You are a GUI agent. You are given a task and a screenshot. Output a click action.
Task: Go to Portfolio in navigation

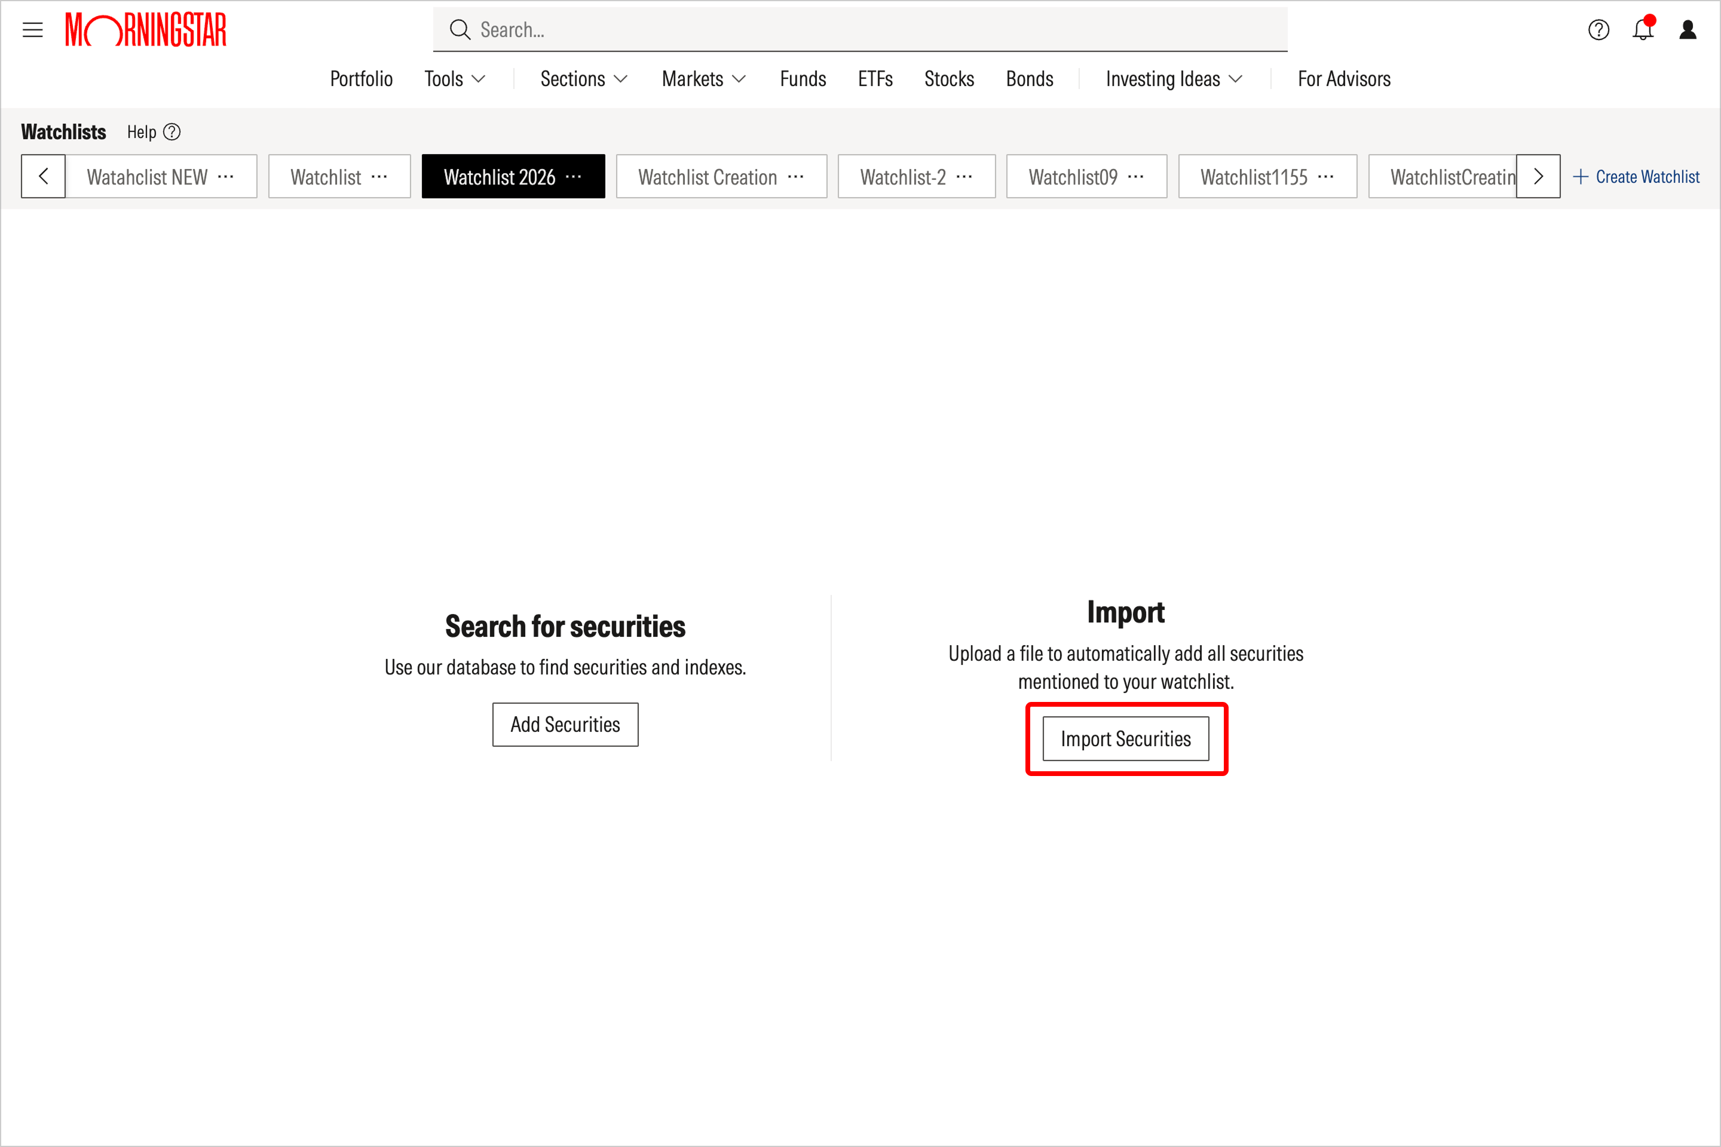click(x=362, y=79)
